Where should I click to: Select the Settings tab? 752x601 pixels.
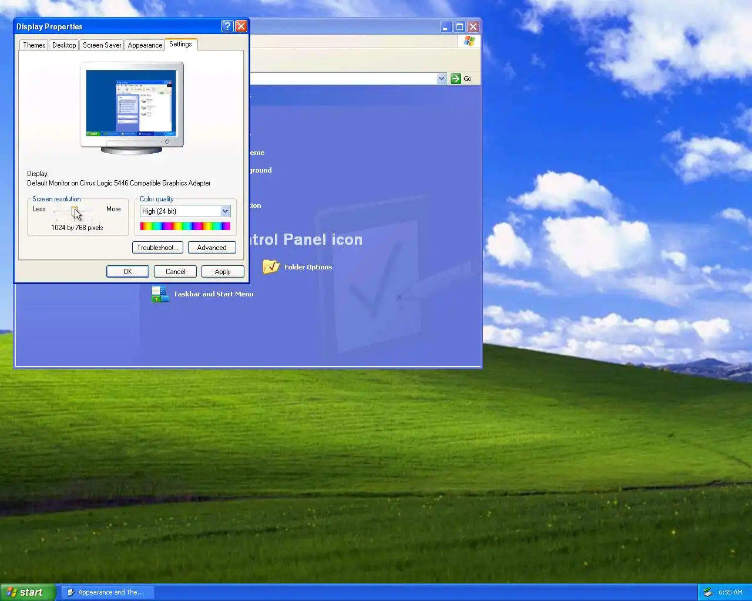click(x=180, y=44)
